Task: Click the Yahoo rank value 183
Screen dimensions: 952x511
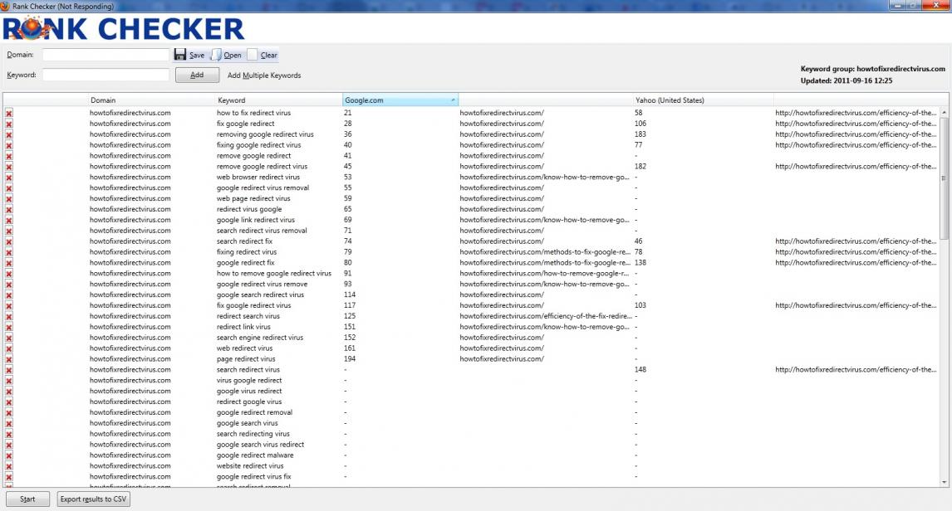Action: (x=640, y=134)
